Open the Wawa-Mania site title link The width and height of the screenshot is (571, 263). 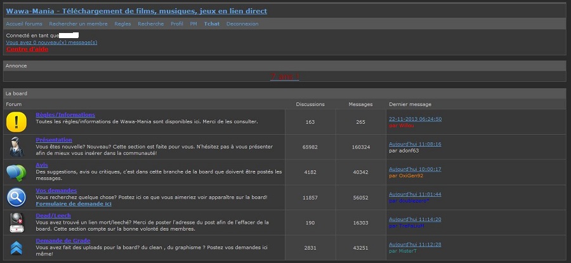pyautogui.click(x=136, y=11)
